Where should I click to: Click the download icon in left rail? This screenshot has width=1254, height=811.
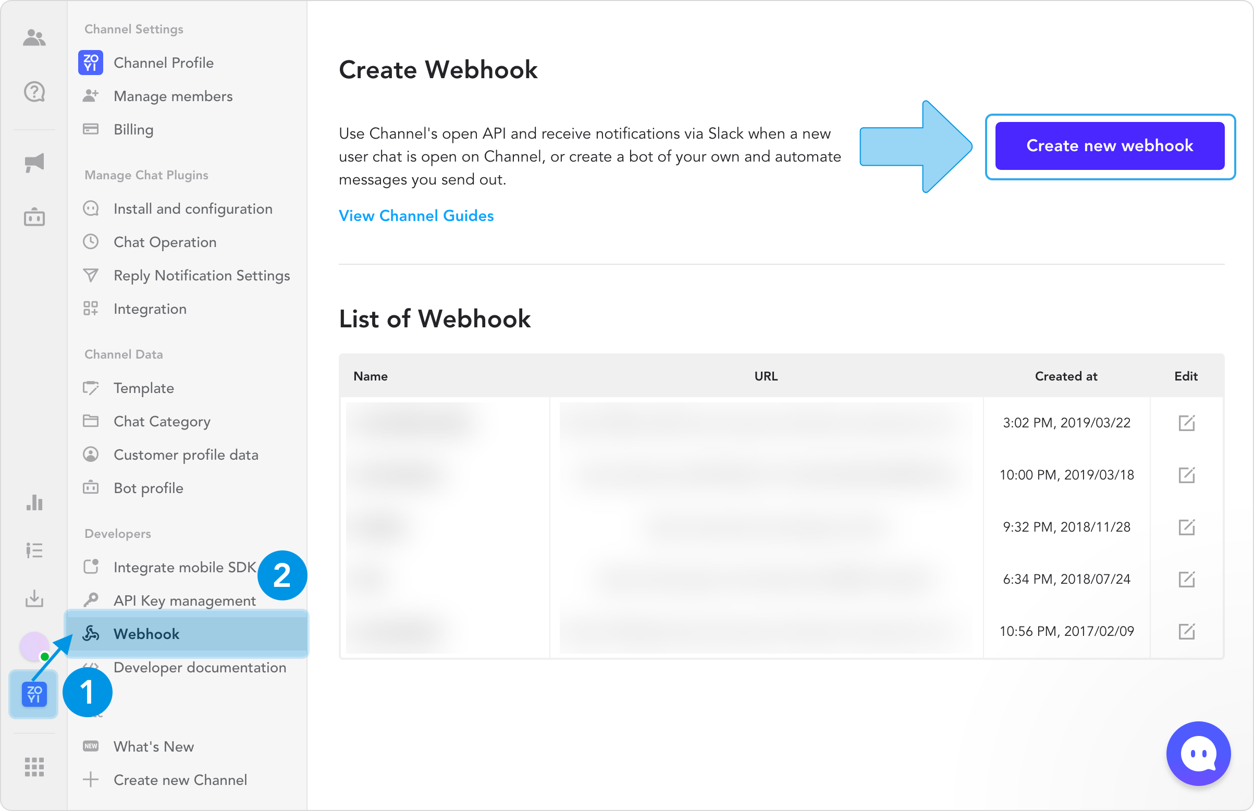point(34,598)
